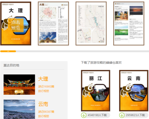Open the fourth preview page with sunset photo
The width and height of the screenshot is (149, 119).
(x=129, y=24)
